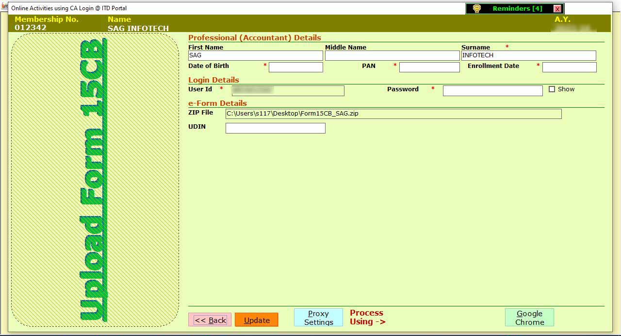
Task: Select the Surname field with INFOTECH
Action: tap(528, 56)
